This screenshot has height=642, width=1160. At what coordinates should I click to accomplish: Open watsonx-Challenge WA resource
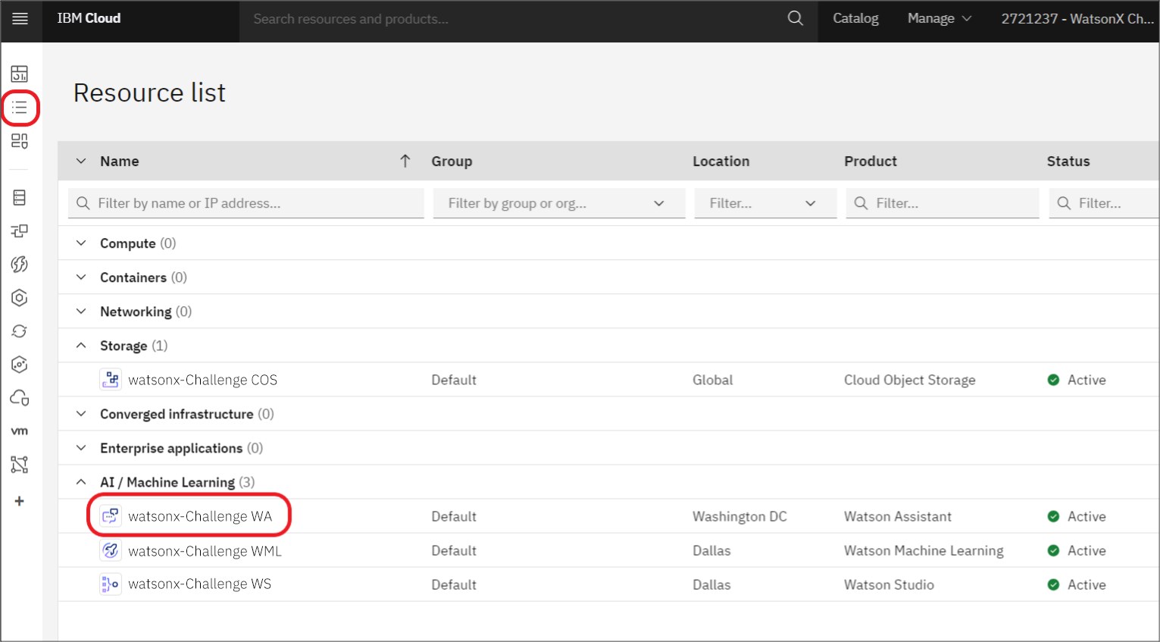(199, 516)
